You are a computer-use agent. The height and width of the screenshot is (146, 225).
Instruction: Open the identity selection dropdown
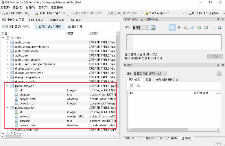click(x=150, y=74)
